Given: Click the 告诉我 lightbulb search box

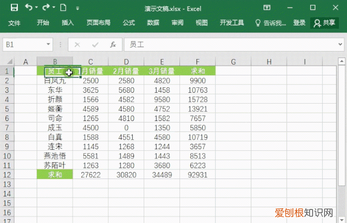Looking at the screenshot, I should pos(271,23).
